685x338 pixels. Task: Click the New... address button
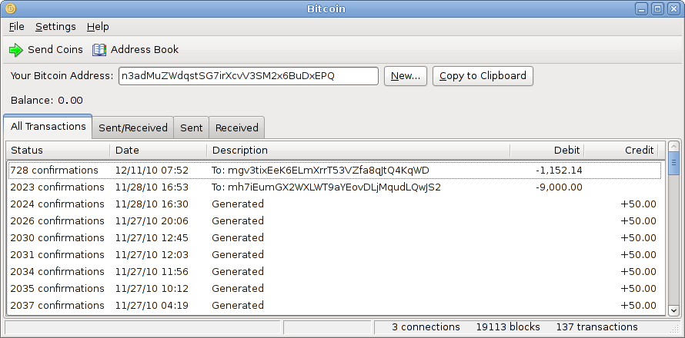coord(406,76)
